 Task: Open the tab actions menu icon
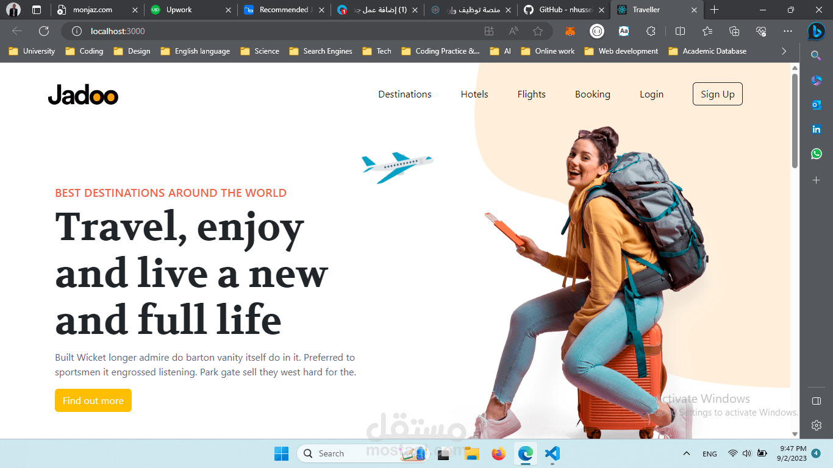click(37, 10)
